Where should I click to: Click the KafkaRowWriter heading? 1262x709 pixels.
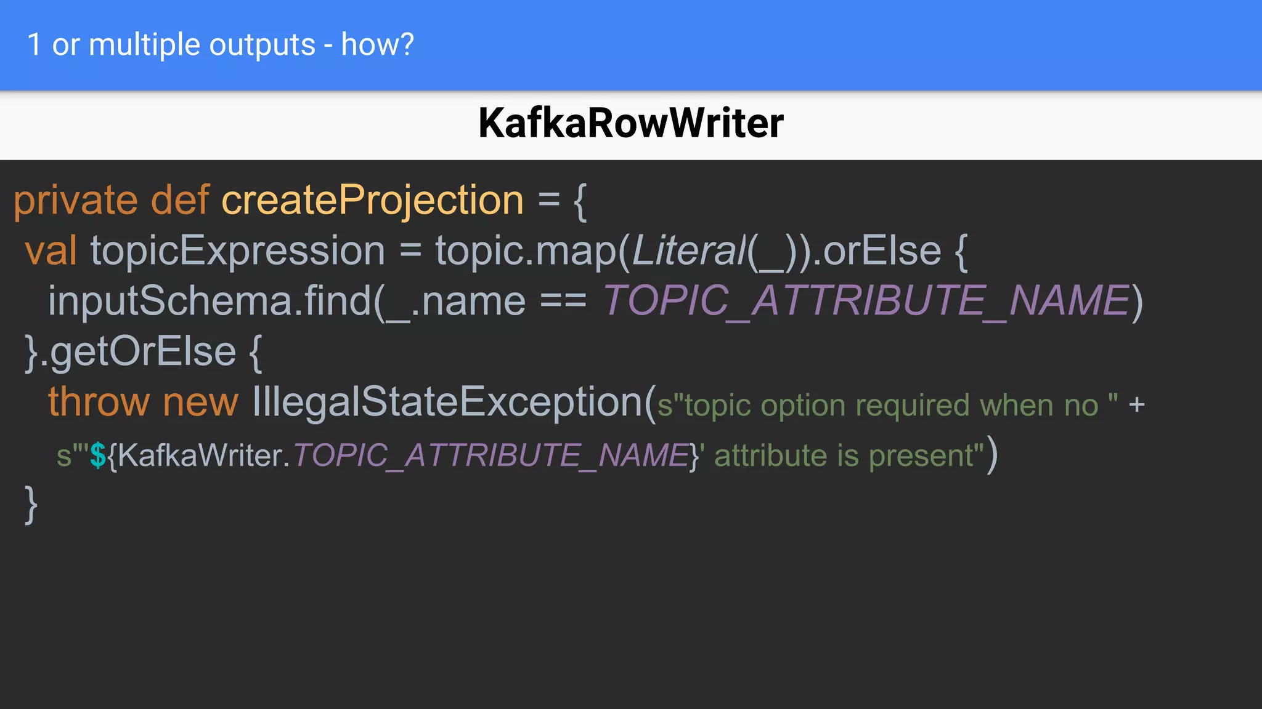(630, 123)
